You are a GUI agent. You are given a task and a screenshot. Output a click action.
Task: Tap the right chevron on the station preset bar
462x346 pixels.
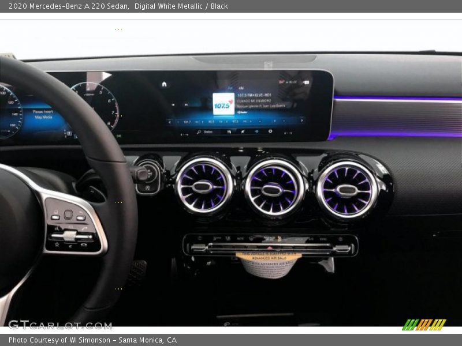coord(301,121)
